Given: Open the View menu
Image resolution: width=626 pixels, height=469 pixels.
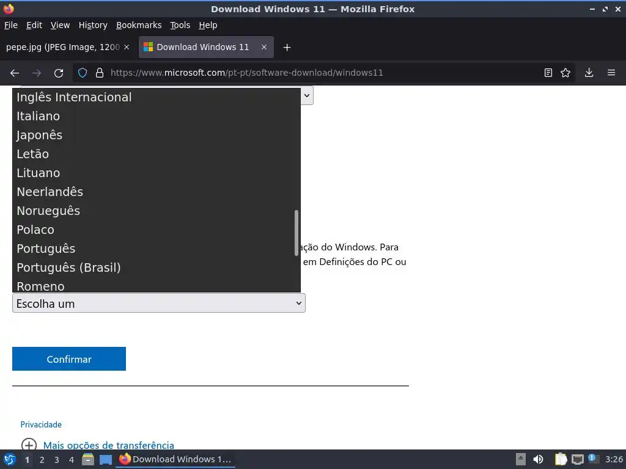Looking at the screenshot, I should [60, 25].
